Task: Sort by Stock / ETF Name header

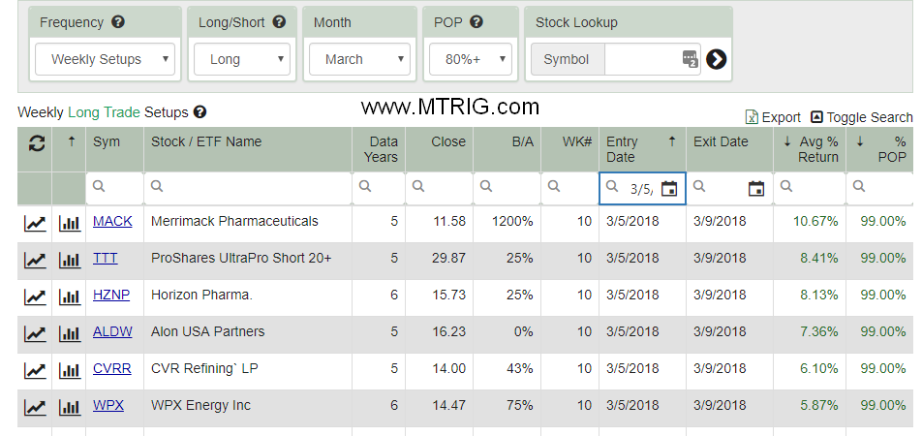Action: 248,149
